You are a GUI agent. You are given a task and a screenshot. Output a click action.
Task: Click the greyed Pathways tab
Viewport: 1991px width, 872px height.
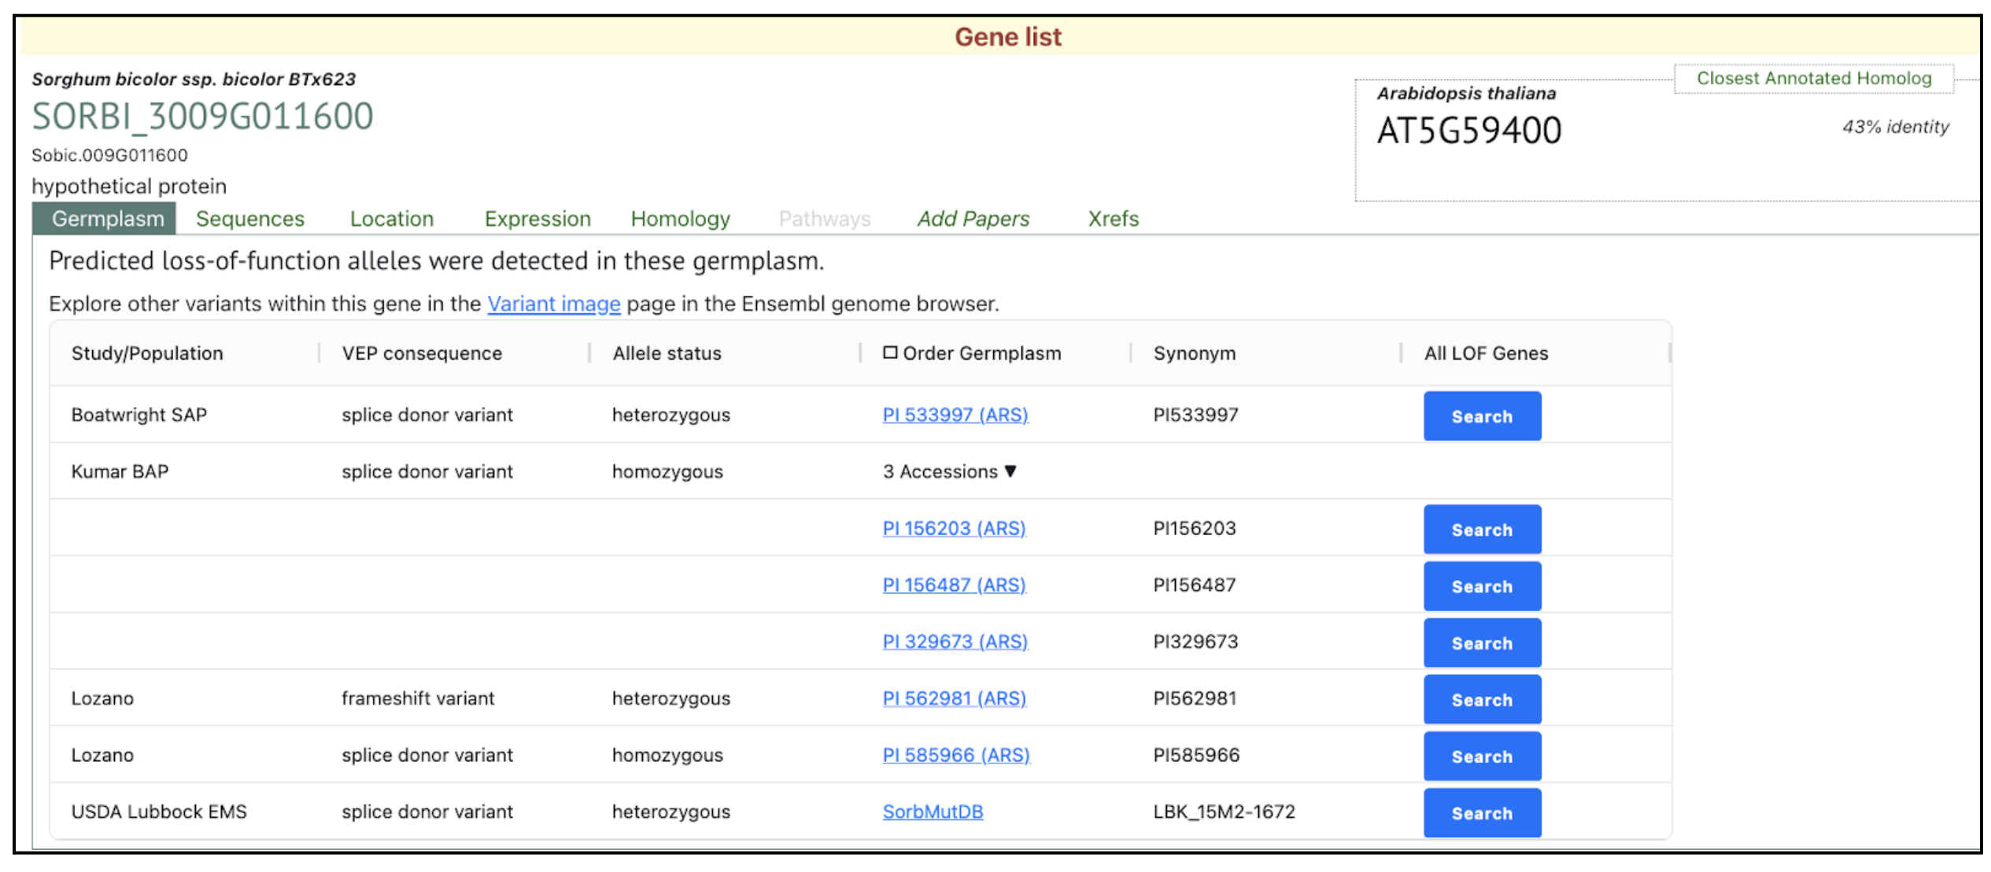click(x=825, y=219)
